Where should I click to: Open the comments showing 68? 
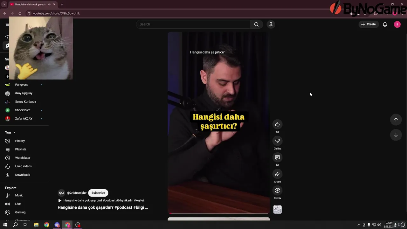point(277,157)
